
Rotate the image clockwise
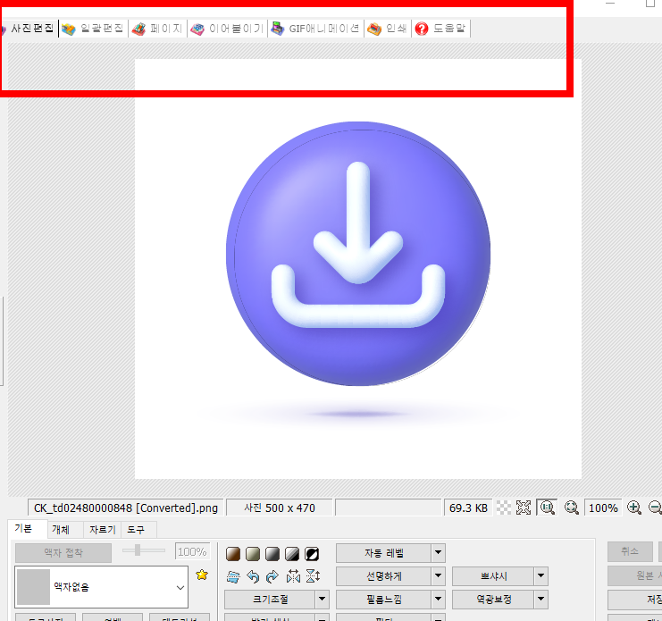[x=272, y=576]
